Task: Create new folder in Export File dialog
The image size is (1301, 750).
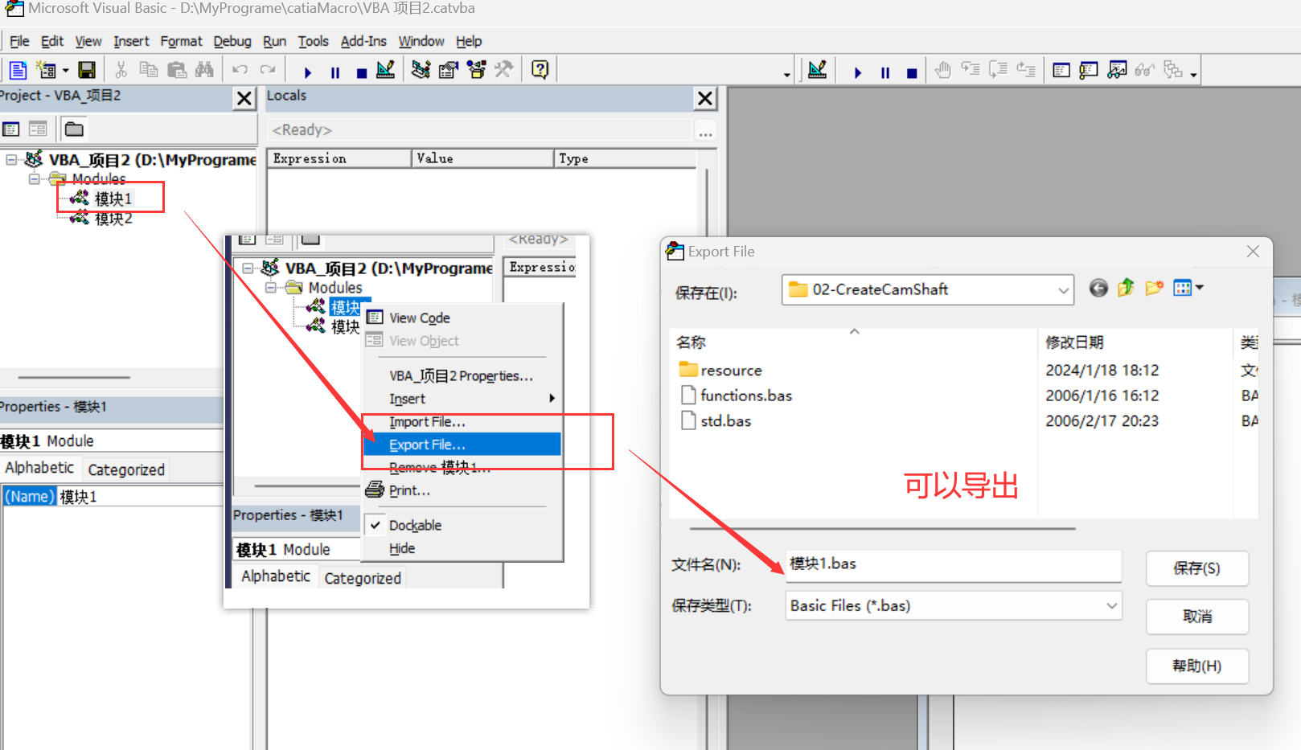Action: pyautogui.click(x=1155, y=288)
